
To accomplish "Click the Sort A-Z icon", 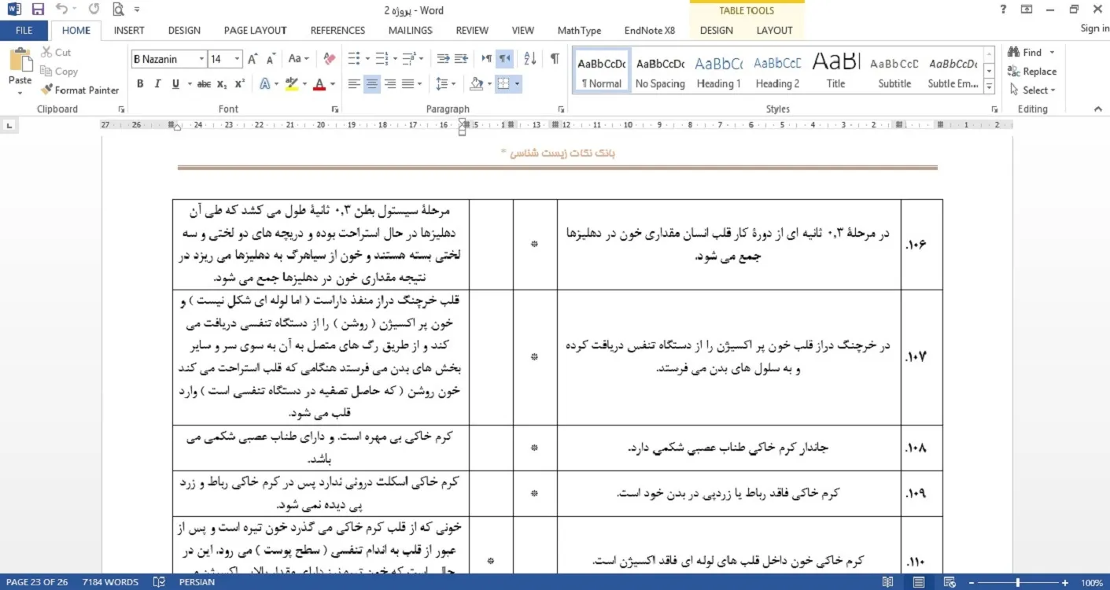I will [x=529, y=59].
